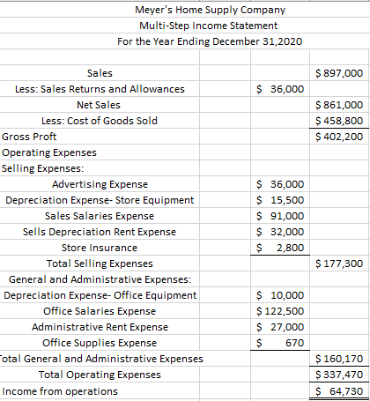Click "Depreciation Expense- Office Equipment" cell
This screenshot has height=401, width=370.
coord(100,295)
